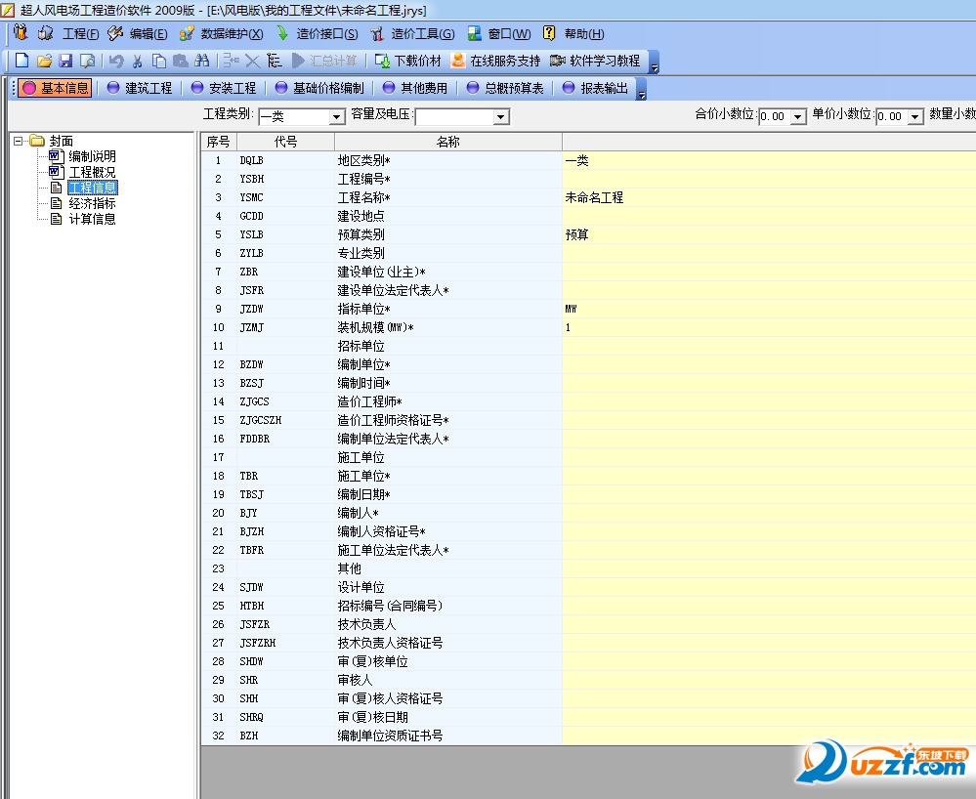Click the Delete X icon
Screen dimensions: 976x799
(x=252, y=61)
